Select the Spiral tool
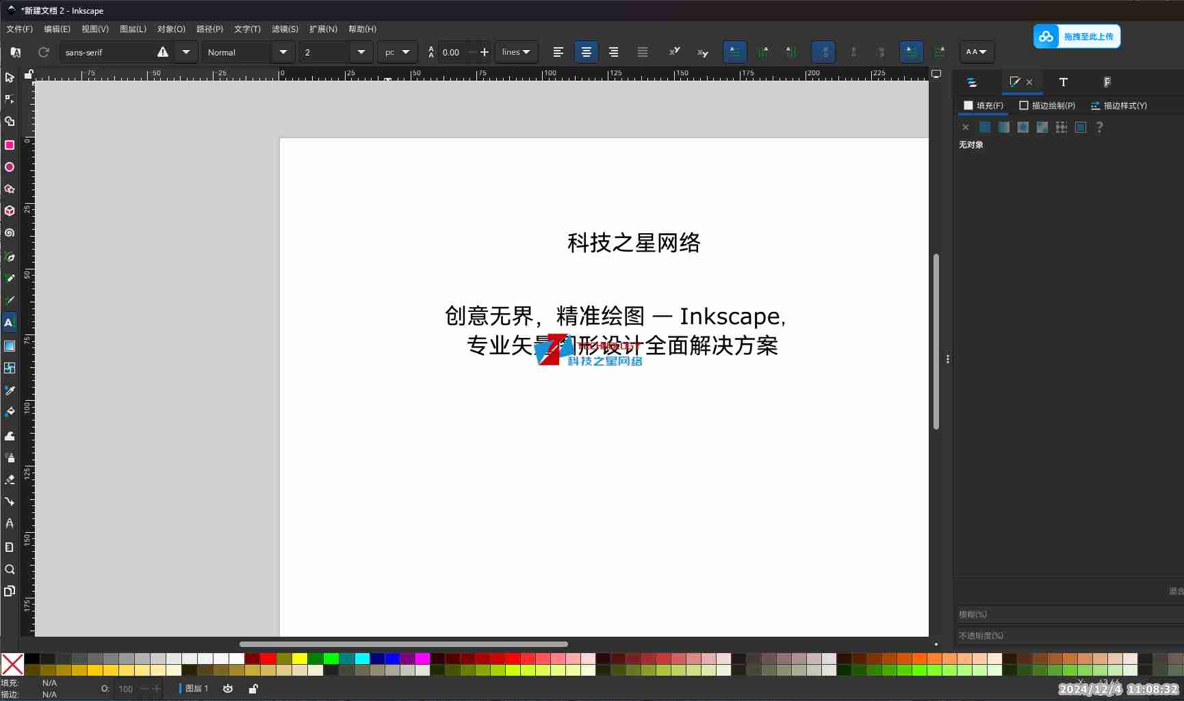Image resolution: width=1184 pixels, height=701 pixels. pyautogui.click(x=10, y=233)
